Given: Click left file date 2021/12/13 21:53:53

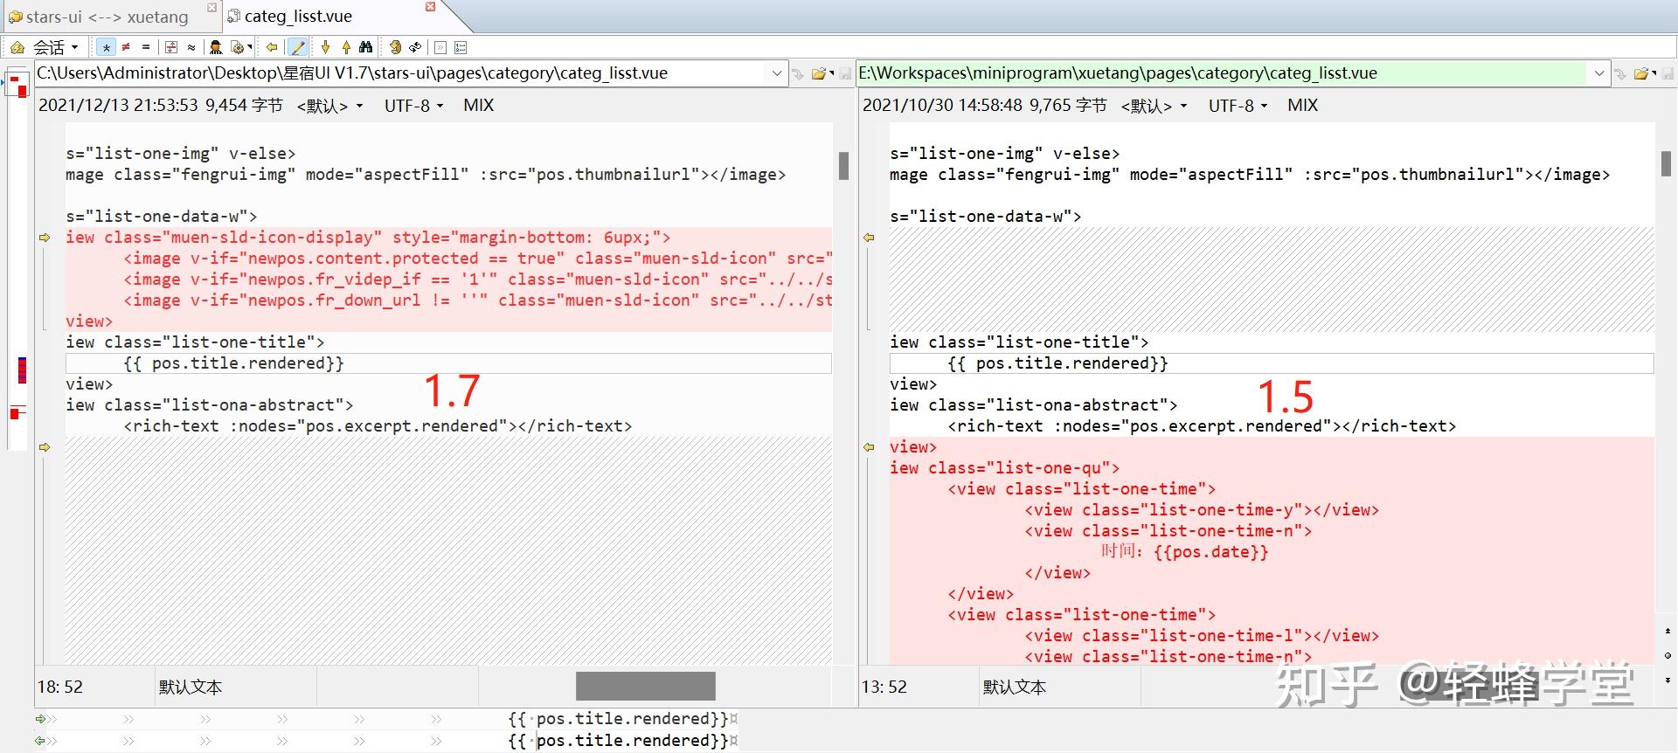Looking at the screenshot, I should click(119, 106).
